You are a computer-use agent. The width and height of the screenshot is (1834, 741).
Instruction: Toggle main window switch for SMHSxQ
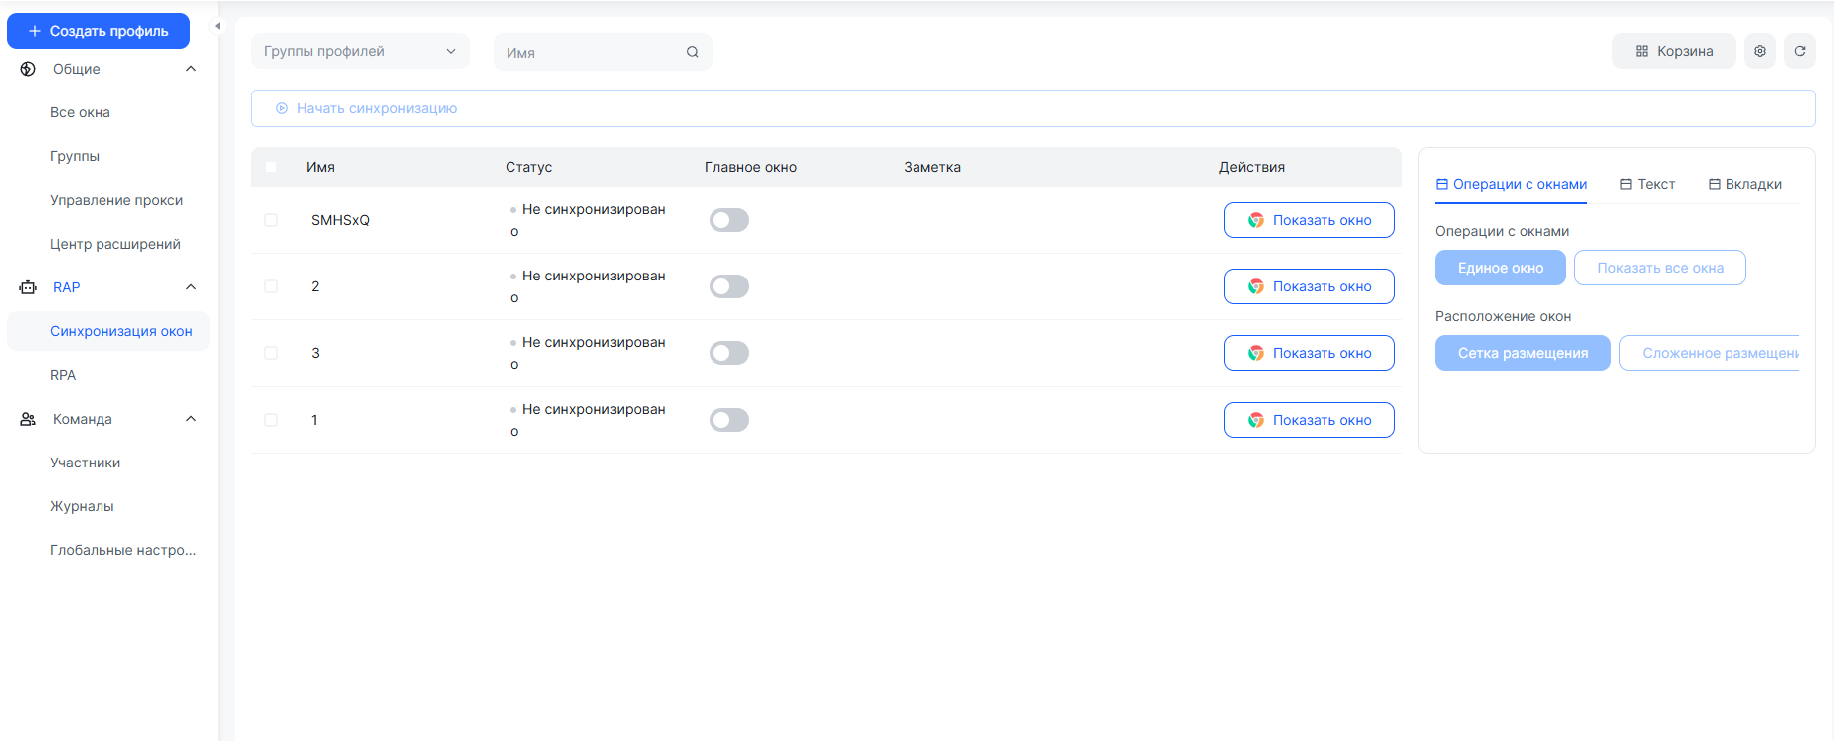coord(728,220)
